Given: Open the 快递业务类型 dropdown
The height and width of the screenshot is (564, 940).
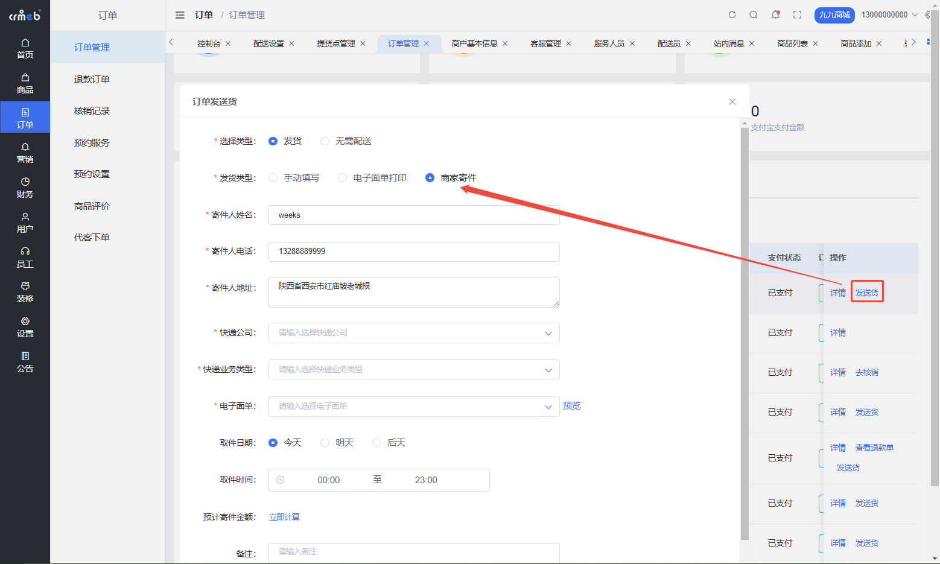Looking at the screenshot, I should tap(414, 370).
